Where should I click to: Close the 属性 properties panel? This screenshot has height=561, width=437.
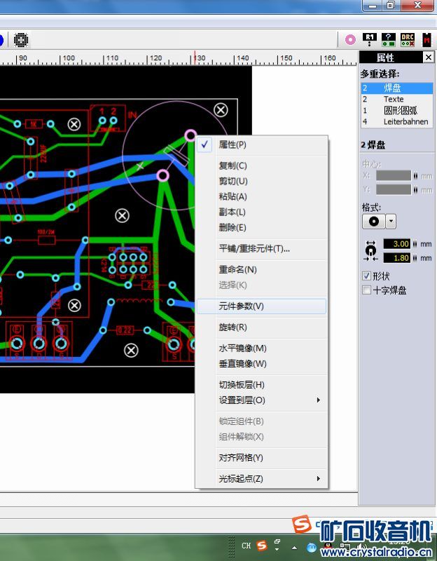[x=428, y=58]
